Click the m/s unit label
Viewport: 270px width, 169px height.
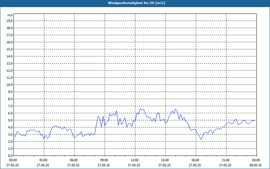[x=10, y=15]
